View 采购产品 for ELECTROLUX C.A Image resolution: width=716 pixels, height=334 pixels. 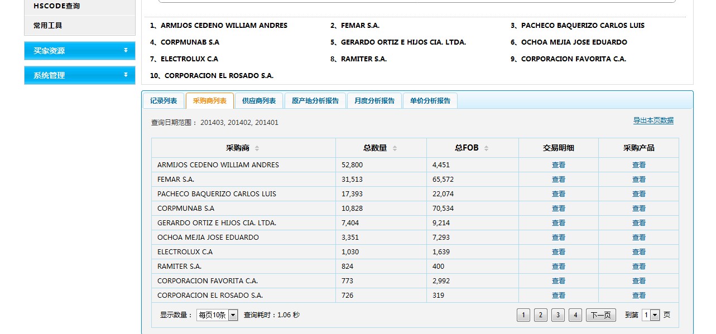tap(639, 252)
